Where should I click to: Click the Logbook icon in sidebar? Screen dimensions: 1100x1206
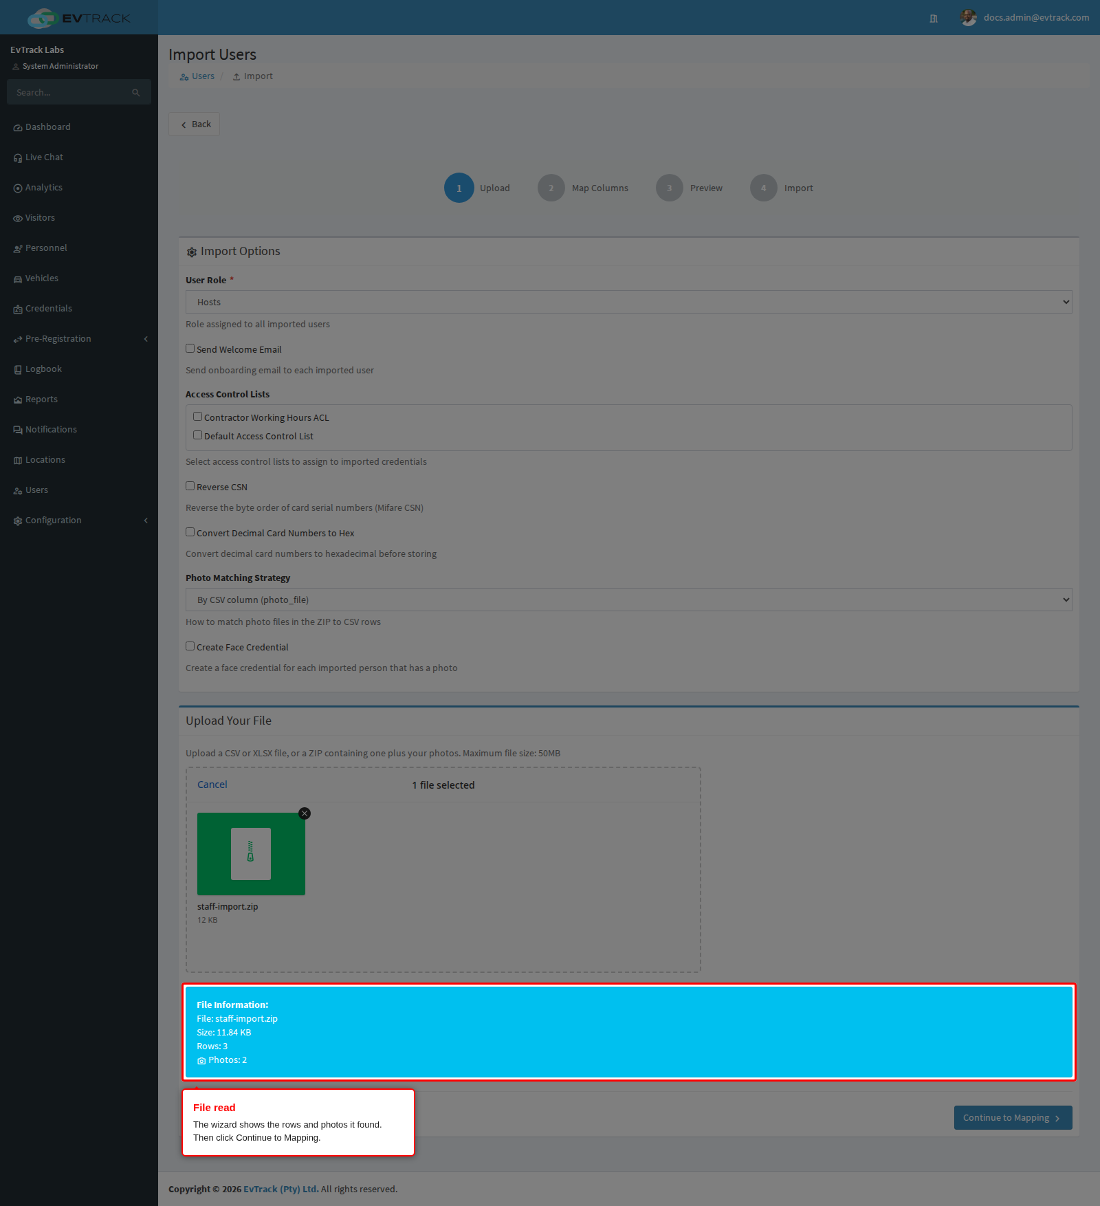coord(18,370)
